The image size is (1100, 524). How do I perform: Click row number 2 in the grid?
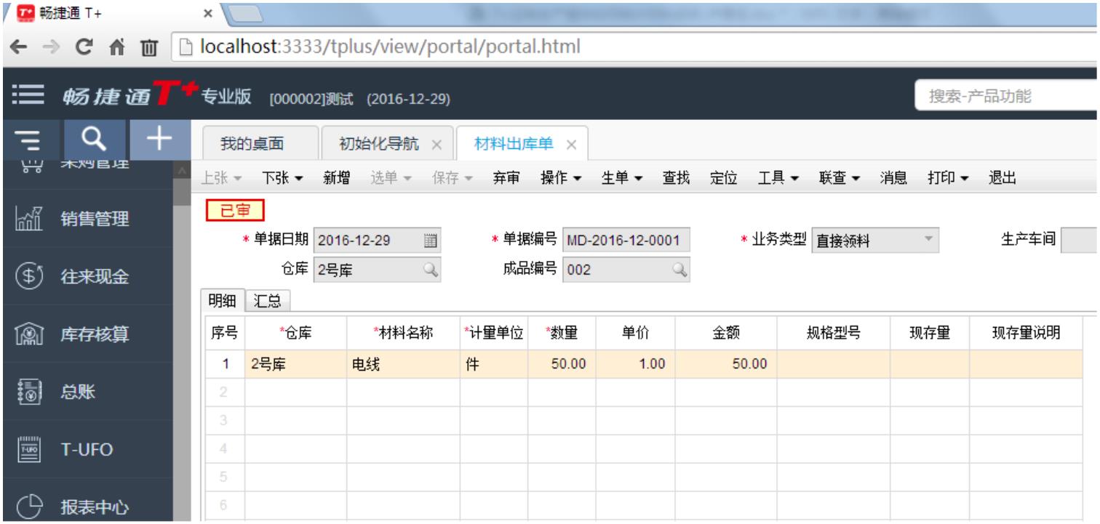(x=226, y=392)
